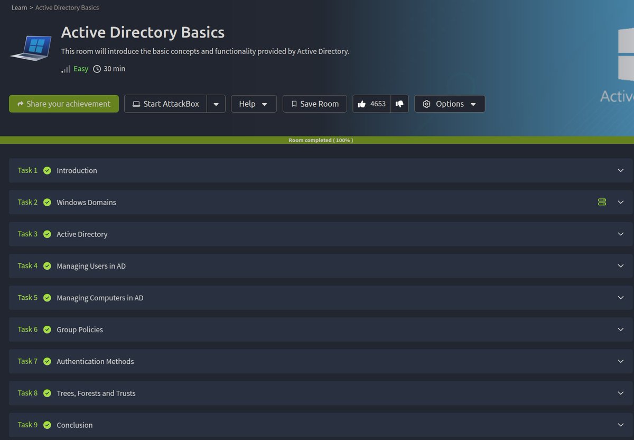634x440 pixels.
Task: Click Task 4 green completion checkmark
Action: click(x=47, y=266)
